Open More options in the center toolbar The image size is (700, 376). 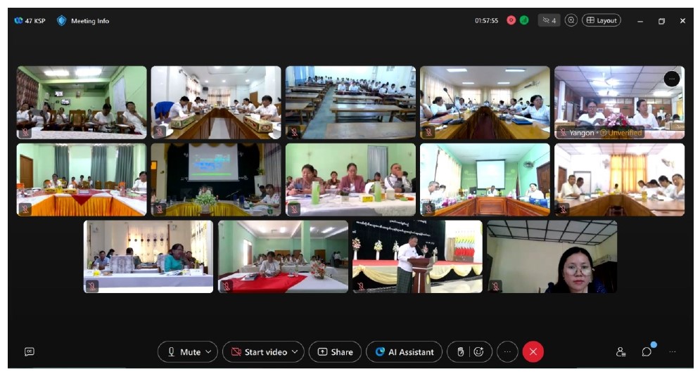[x=507, y=352]
